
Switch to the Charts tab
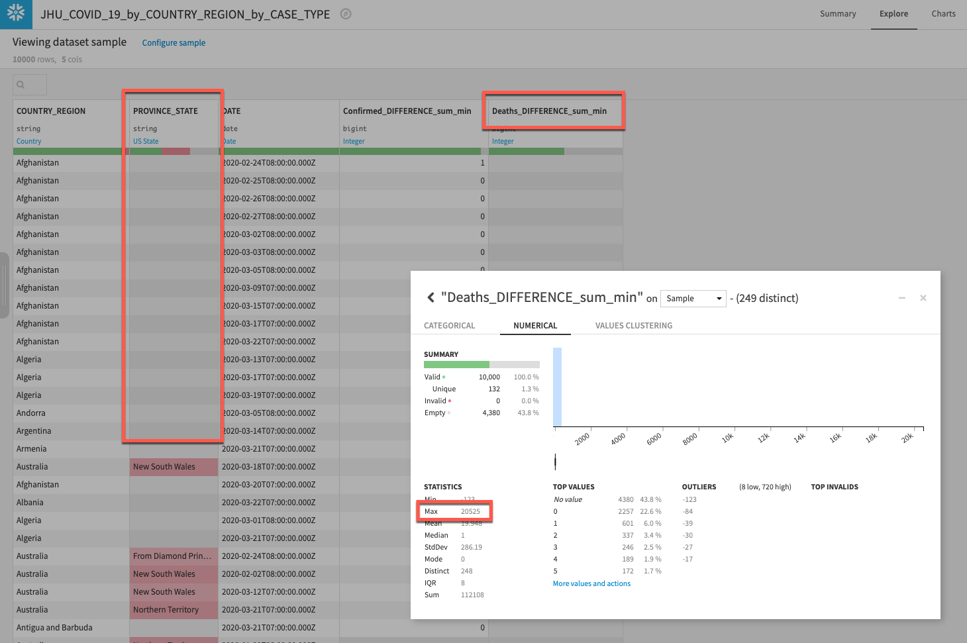(x=943, y=14)
